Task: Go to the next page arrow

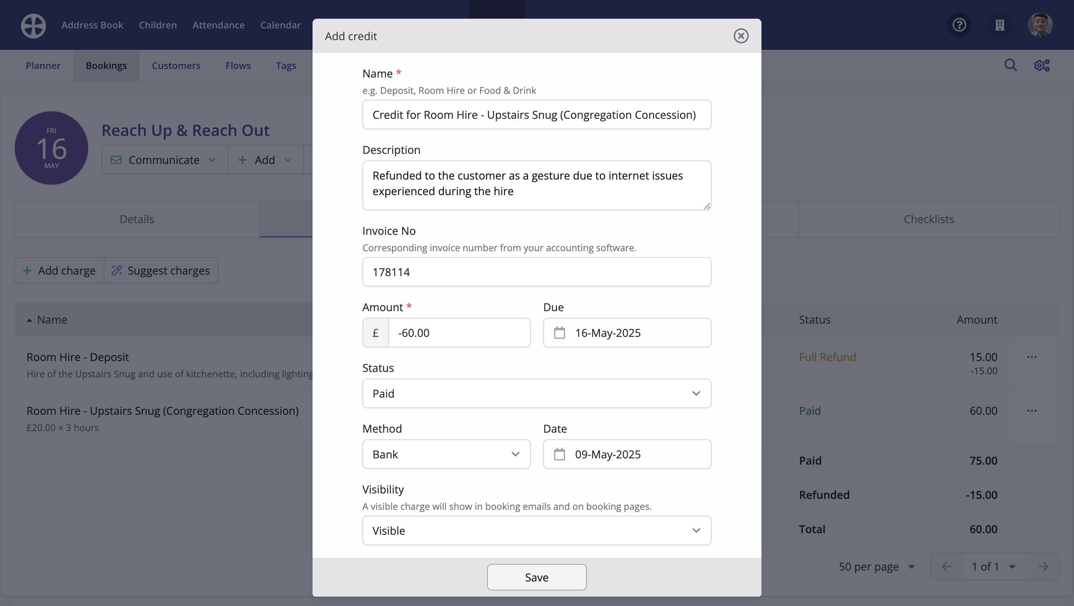Action: pyautogui.click(x=1043, y=566)
